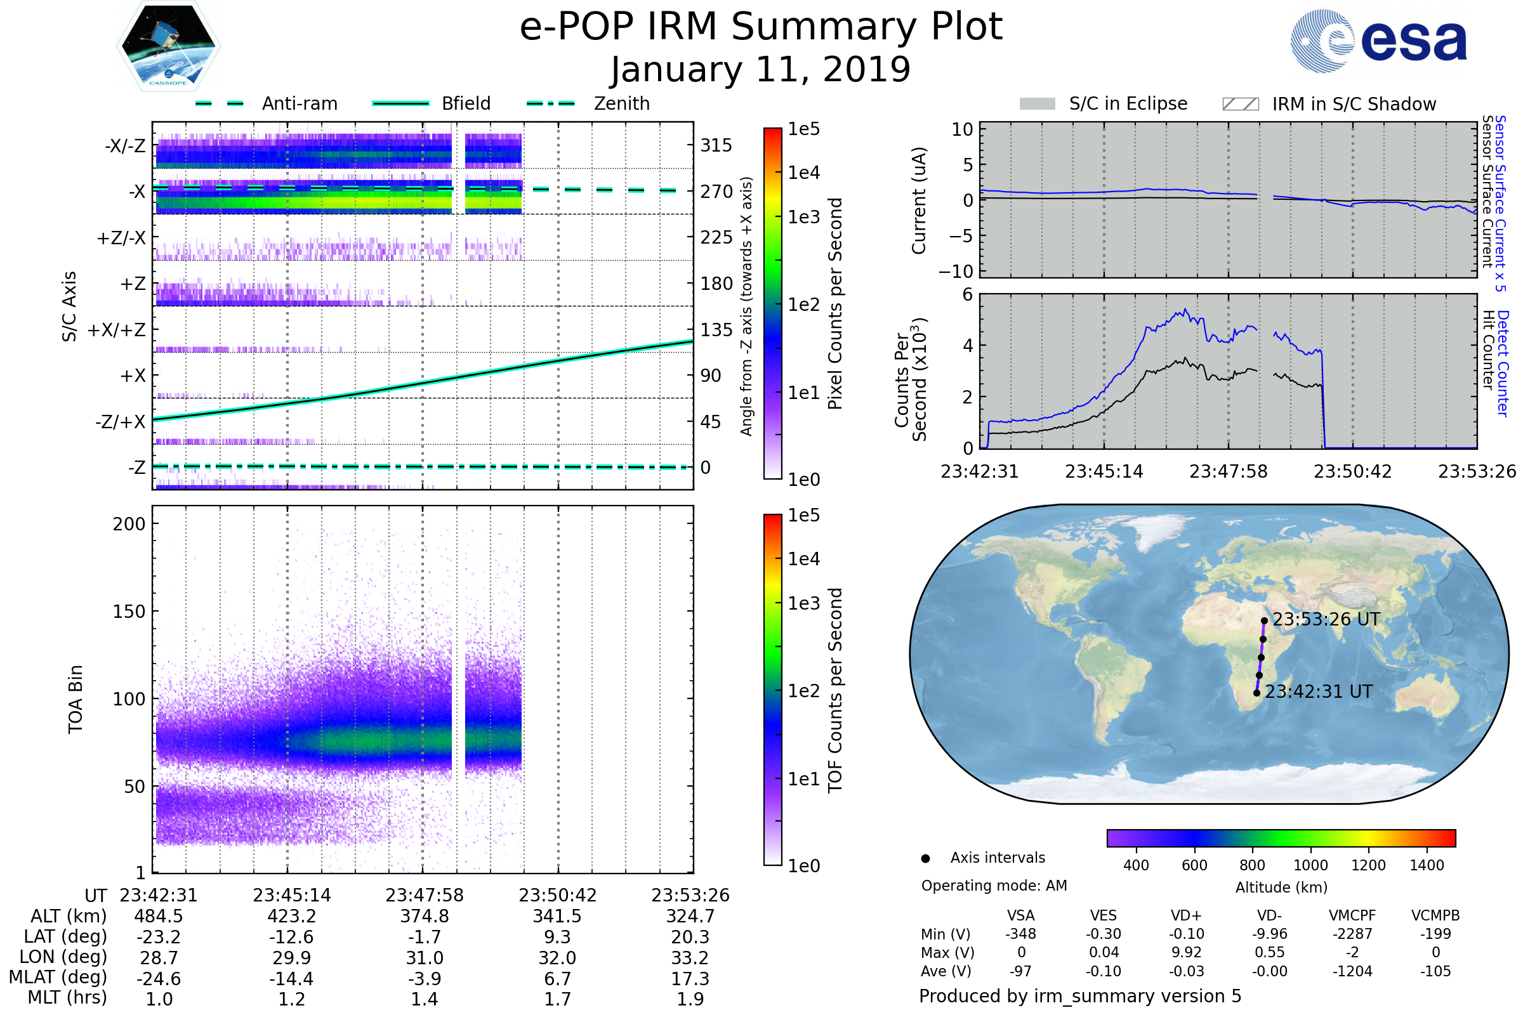Click the Anti-ram dashed legend line
Image resolution: width=1523 pixels, height=1015 pixels.
(219, 103)
